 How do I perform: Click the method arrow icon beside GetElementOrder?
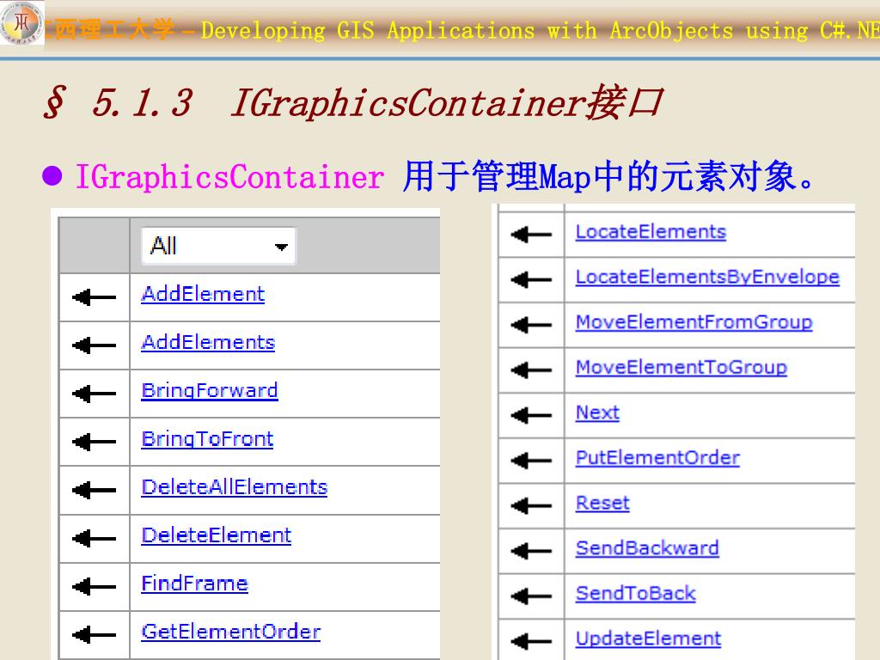point(95,635)
